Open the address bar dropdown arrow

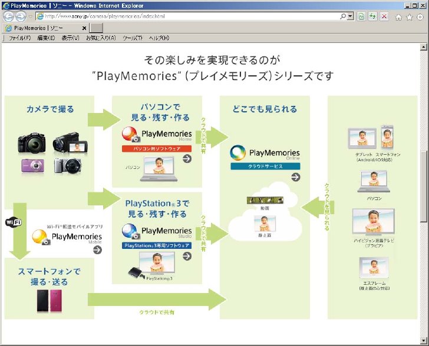click(x=350, y=16)
